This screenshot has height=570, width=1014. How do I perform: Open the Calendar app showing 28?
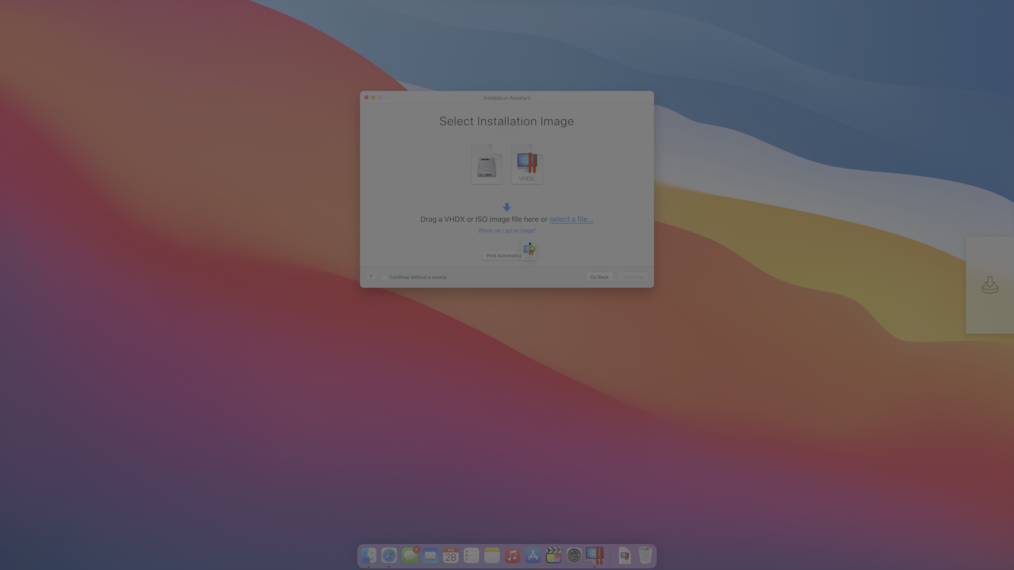coord(451,555)
